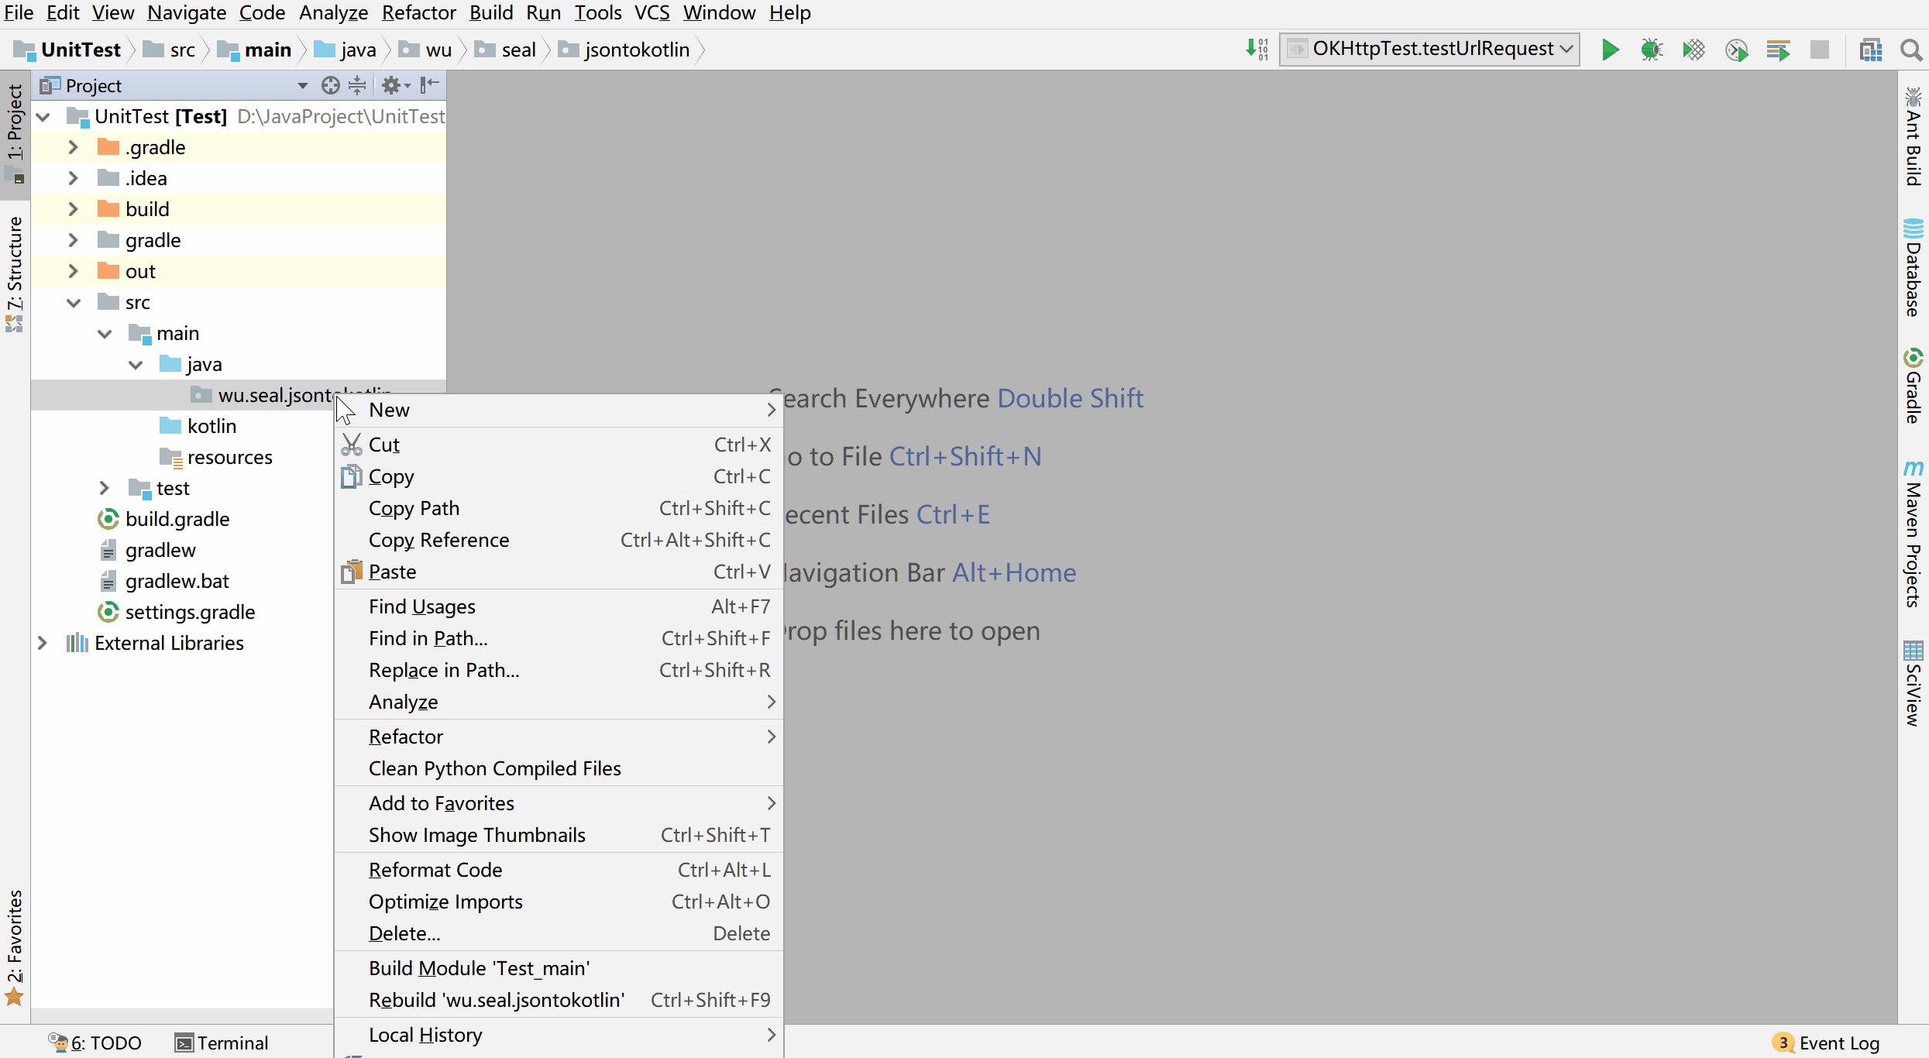Toggle the Structure side tab
The height and width of the screenshot is (1058, 1929).
click(x=15, y=271)
